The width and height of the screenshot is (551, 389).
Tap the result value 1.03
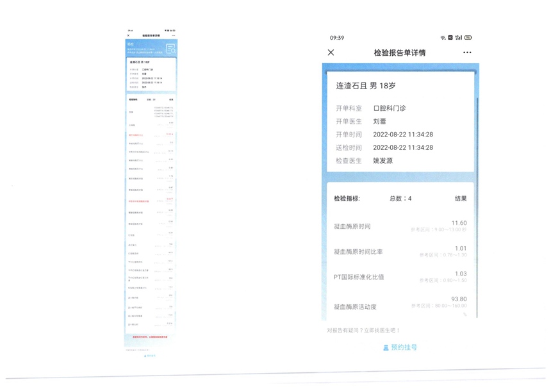[461, 274]
